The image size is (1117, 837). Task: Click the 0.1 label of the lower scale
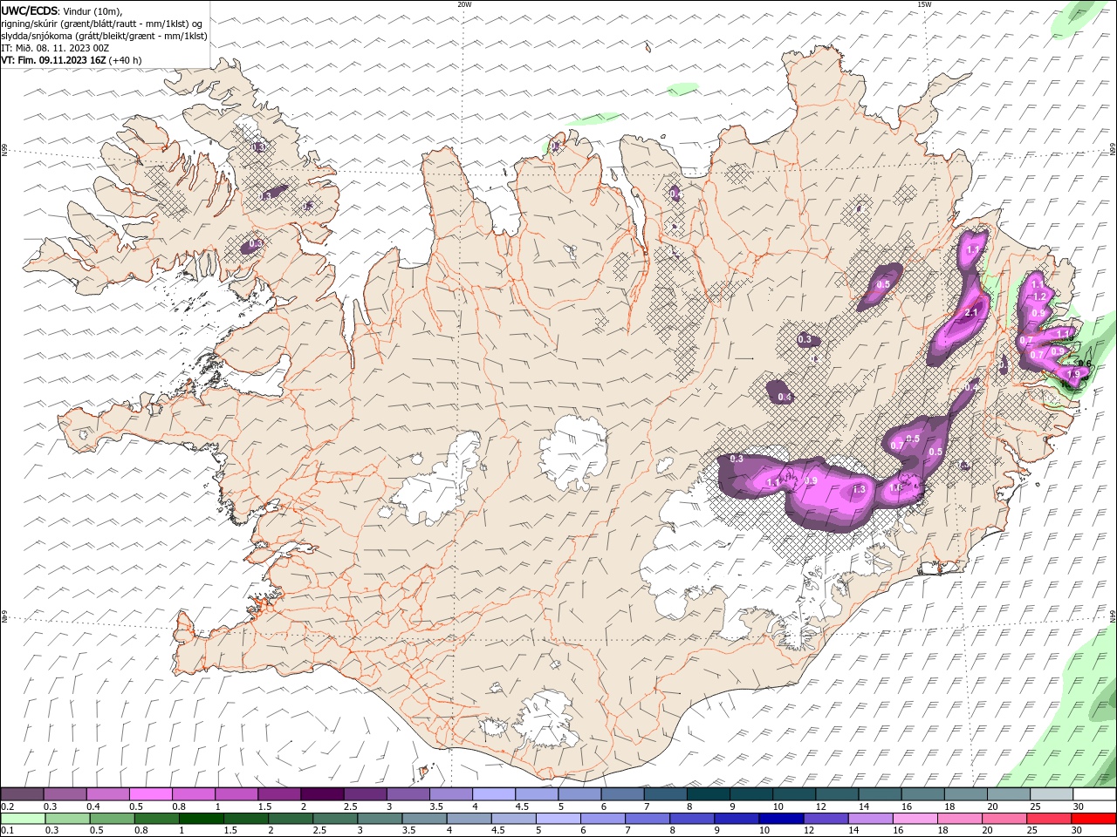pos(7,830)
